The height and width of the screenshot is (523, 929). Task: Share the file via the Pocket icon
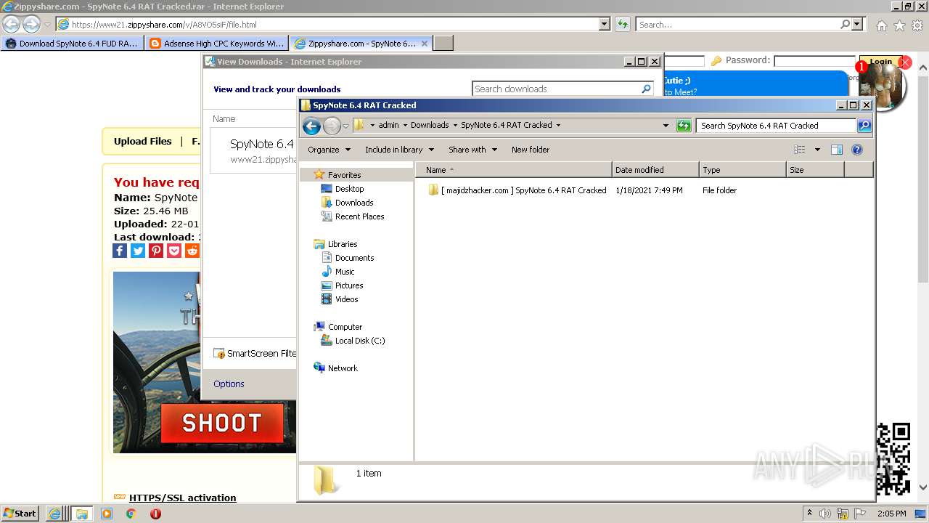click(x=174, y=251)
